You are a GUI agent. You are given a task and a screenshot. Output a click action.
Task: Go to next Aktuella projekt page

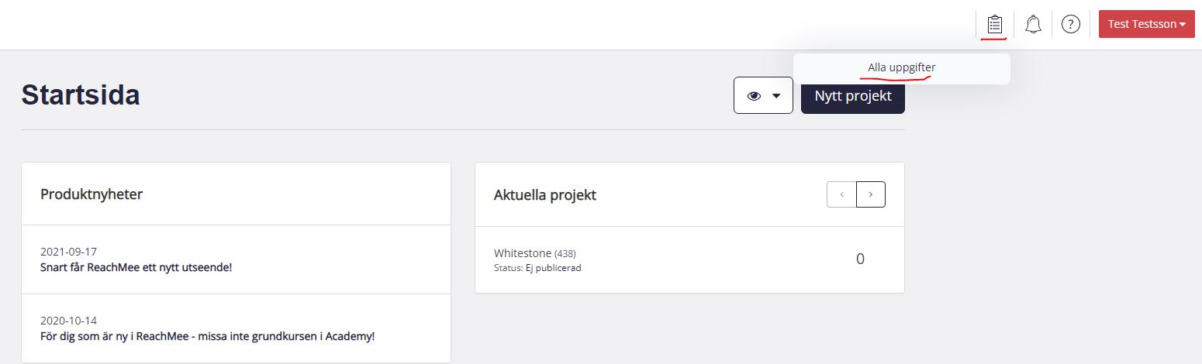(x=871, y=194)
